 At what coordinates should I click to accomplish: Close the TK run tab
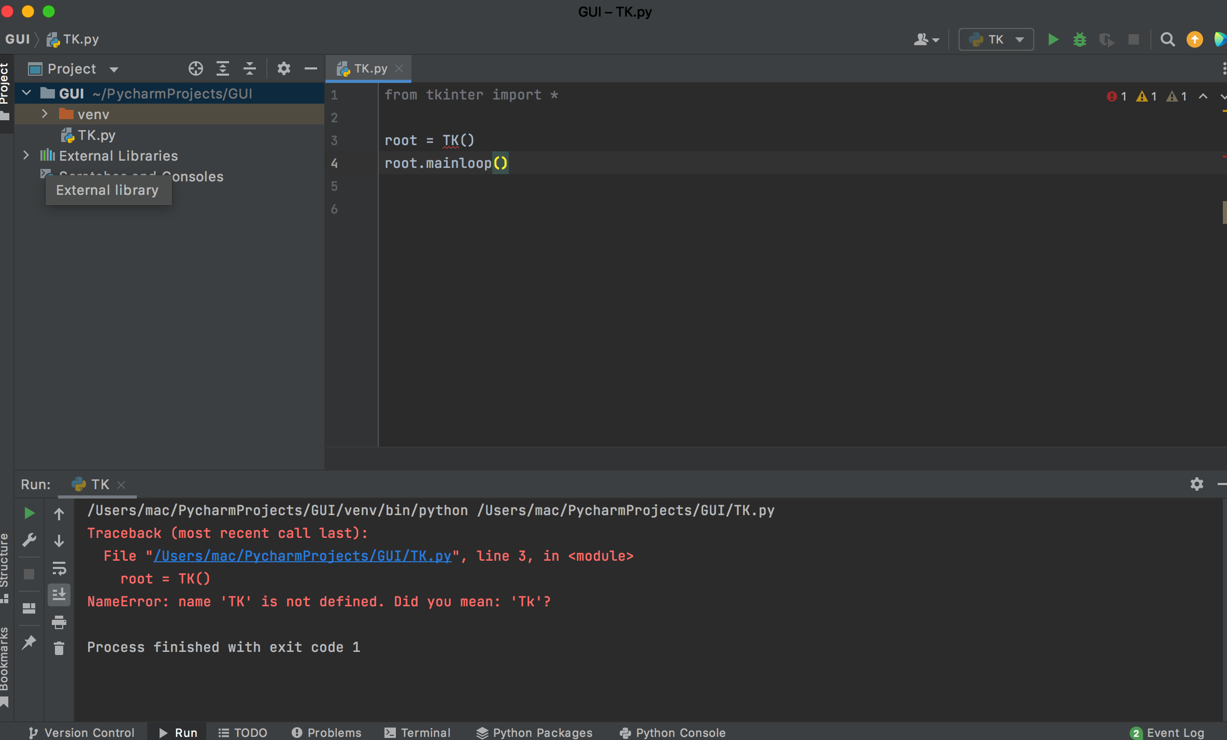point(121,485)
